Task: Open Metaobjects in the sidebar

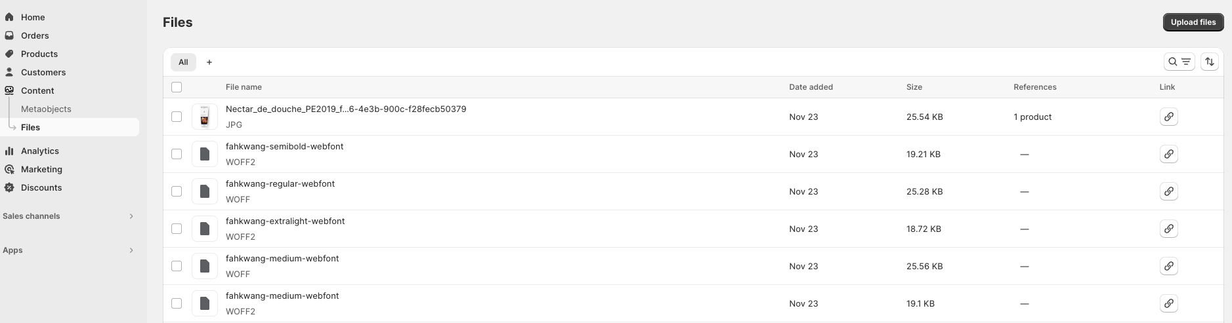Action: click(x=46, y=109)
